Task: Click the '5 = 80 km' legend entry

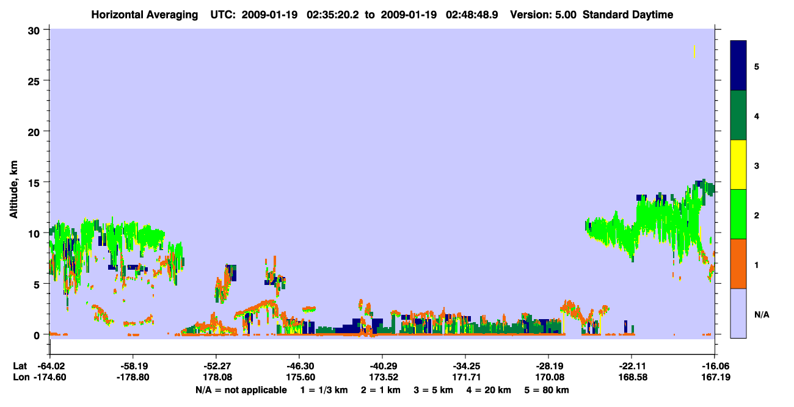Action: tap(546, 390)
